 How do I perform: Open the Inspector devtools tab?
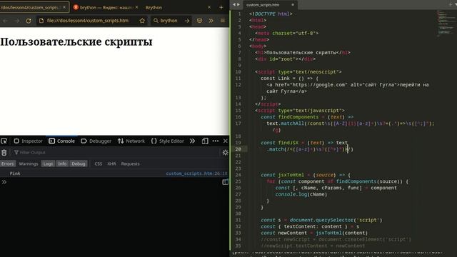point(29,141)
